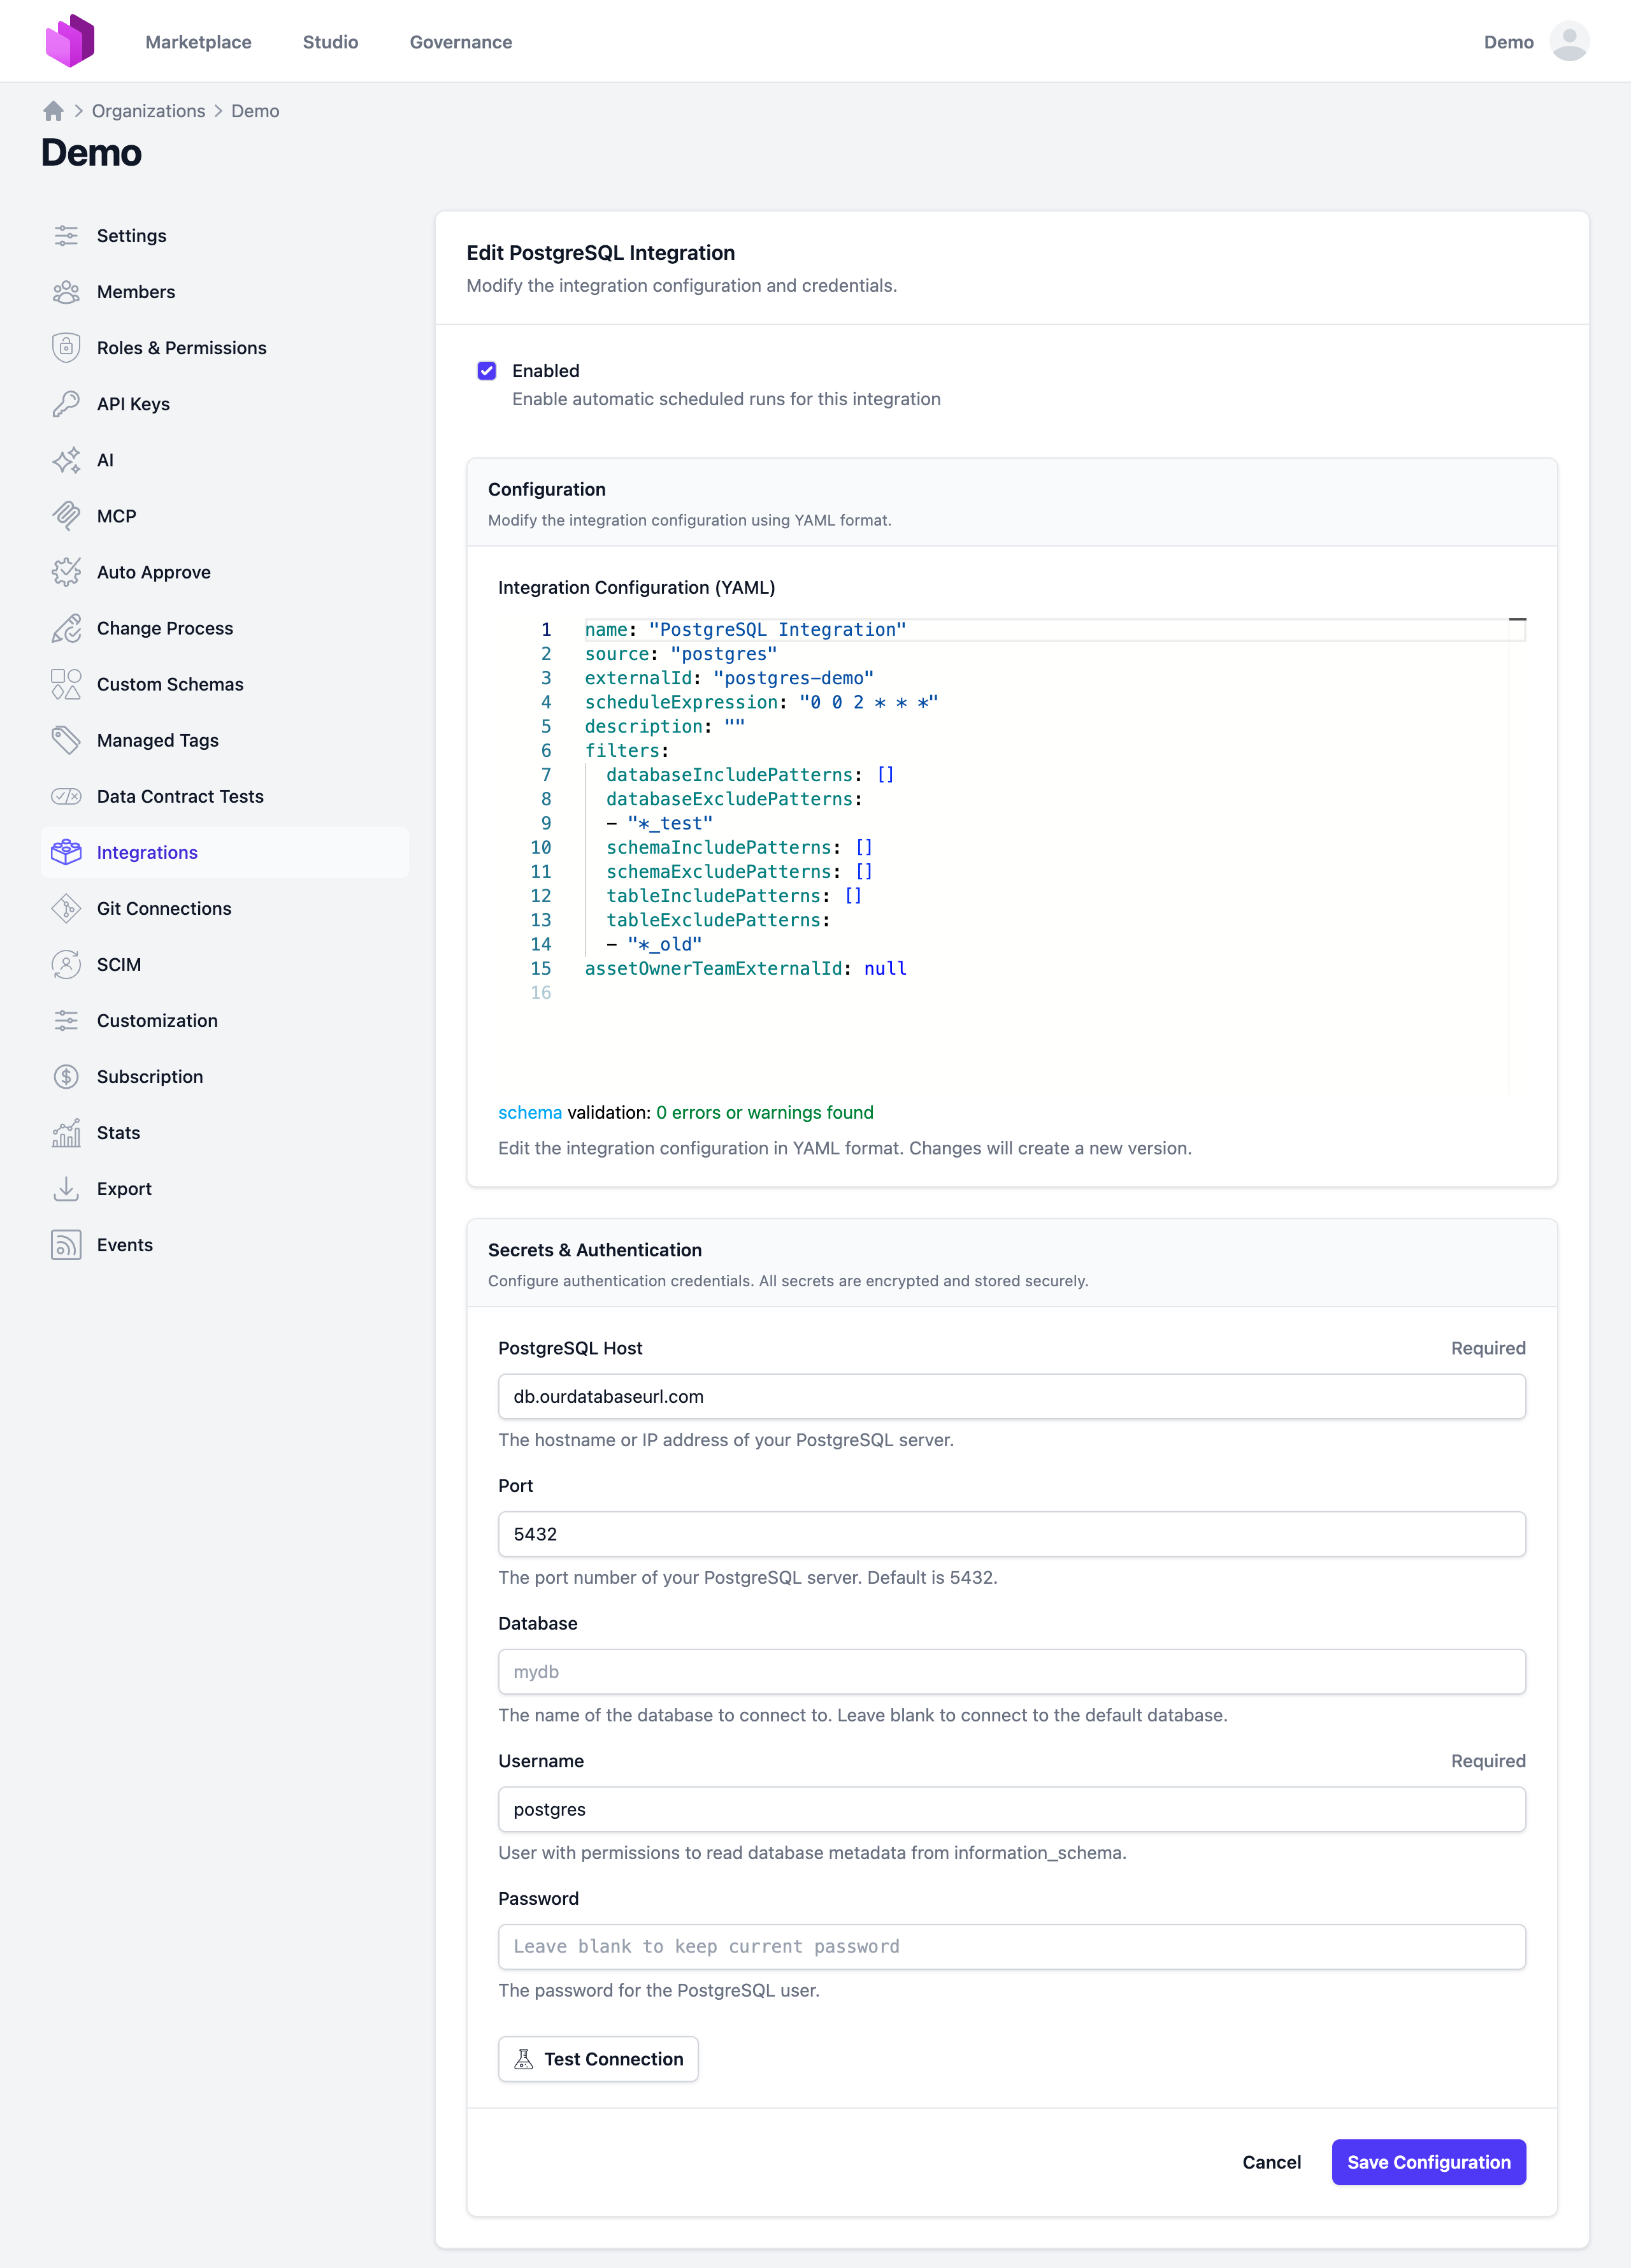
Task: Click the AI sparkles icon in the sidebar
Action: tap(66, 460)
